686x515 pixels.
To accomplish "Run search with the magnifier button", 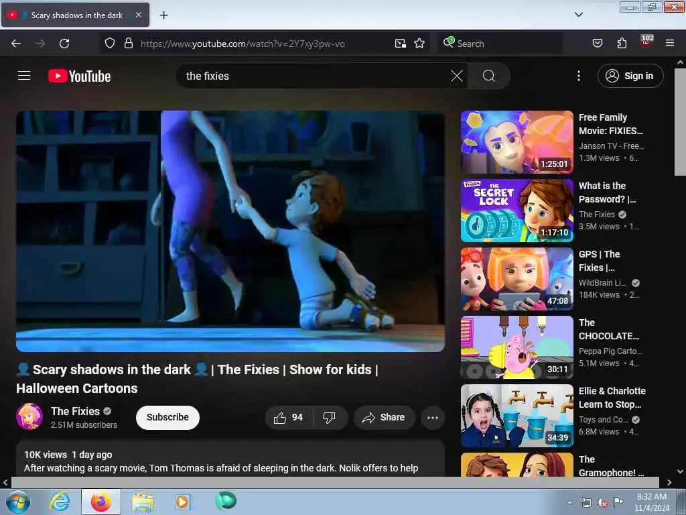I will pyautogui.click(x=488, y=76).
